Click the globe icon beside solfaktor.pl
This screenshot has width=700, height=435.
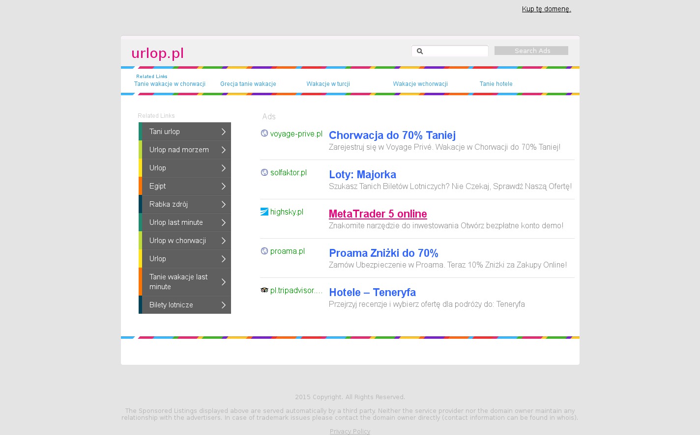(264, 172)
